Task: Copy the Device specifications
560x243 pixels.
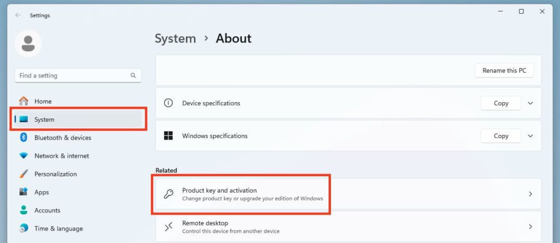Action: [501, 103]
